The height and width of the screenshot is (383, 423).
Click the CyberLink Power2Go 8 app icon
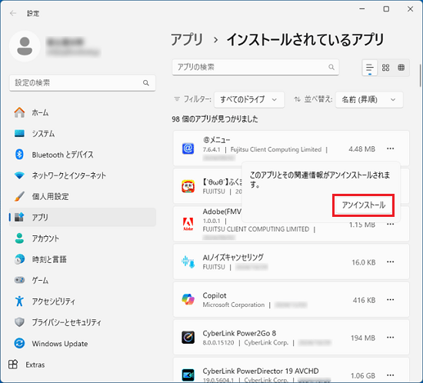188,338
